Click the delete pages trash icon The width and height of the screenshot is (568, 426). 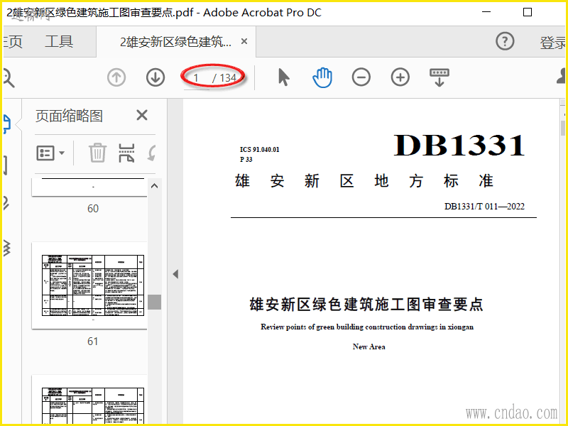click(x=98, y=153)
